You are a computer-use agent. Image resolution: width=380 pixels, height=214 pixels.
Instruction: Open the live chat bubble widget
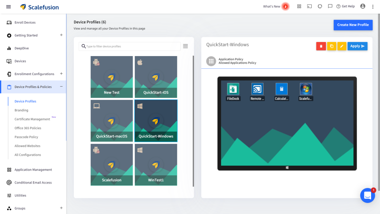(367, 195)
